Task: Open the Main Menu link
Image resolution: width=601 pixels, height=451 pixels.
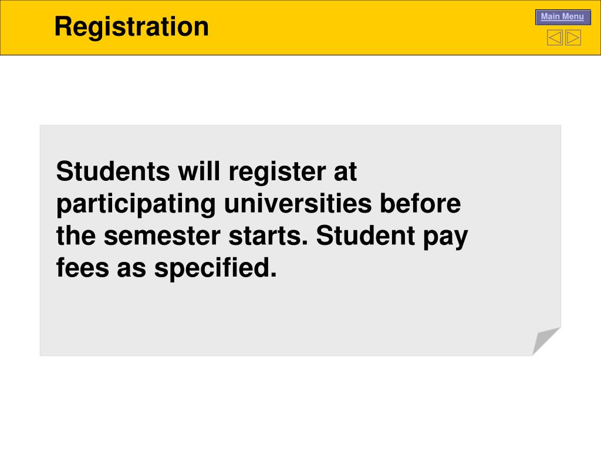Action: click(563, 17)
